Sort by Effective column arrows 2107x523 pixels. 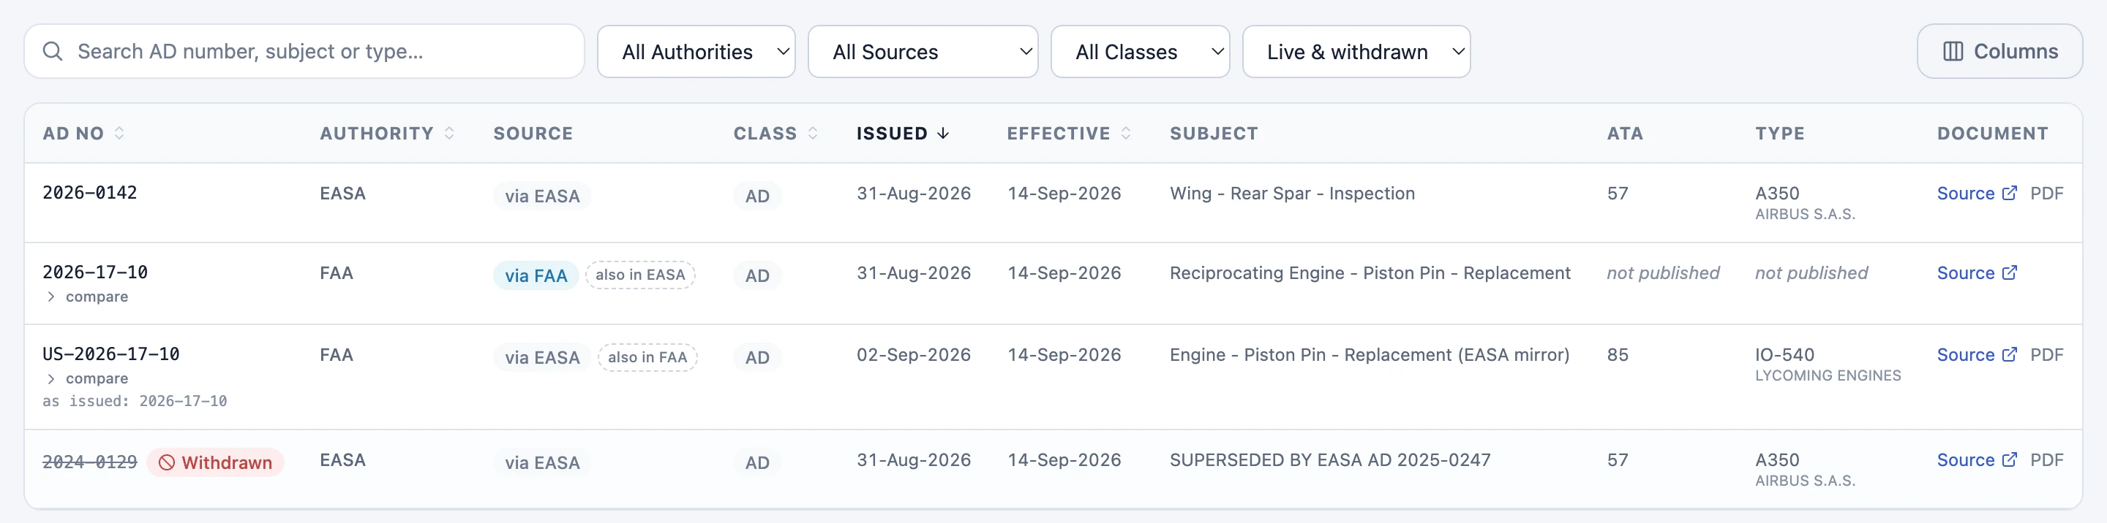pos(1127,133)
